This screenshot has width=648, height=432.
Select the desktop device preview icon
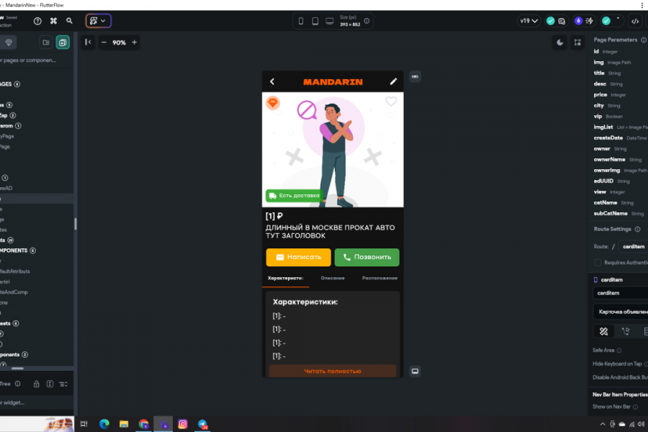(329, 21)
